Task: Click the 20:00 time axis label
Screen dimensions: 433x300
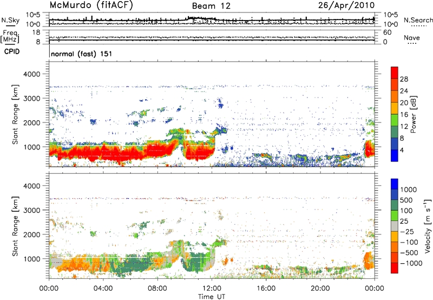Action: 320,289
